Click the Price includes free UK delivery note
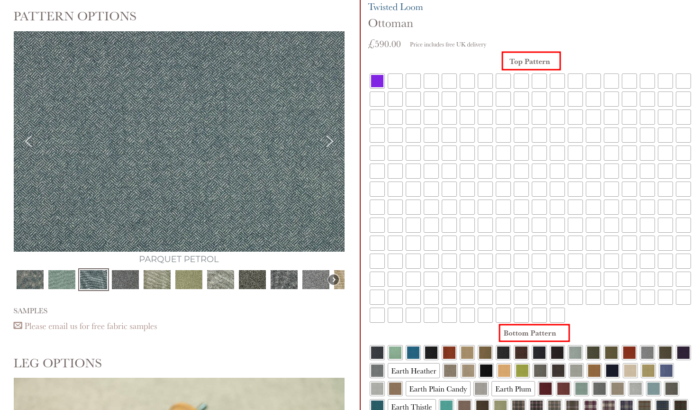 click(448, 45)
